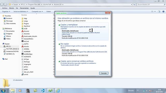Toggle the preview pane icon
Screen dimensions: 166x93
159,11
